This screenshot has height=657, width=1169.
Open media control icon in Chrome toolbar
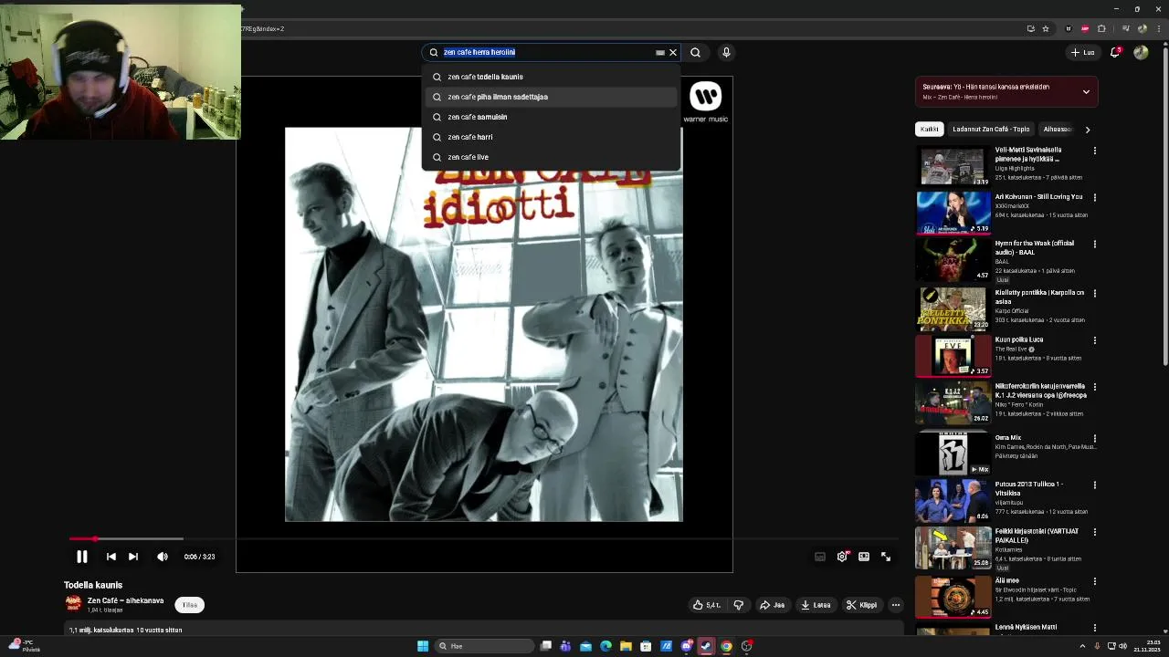[1125, 28]
